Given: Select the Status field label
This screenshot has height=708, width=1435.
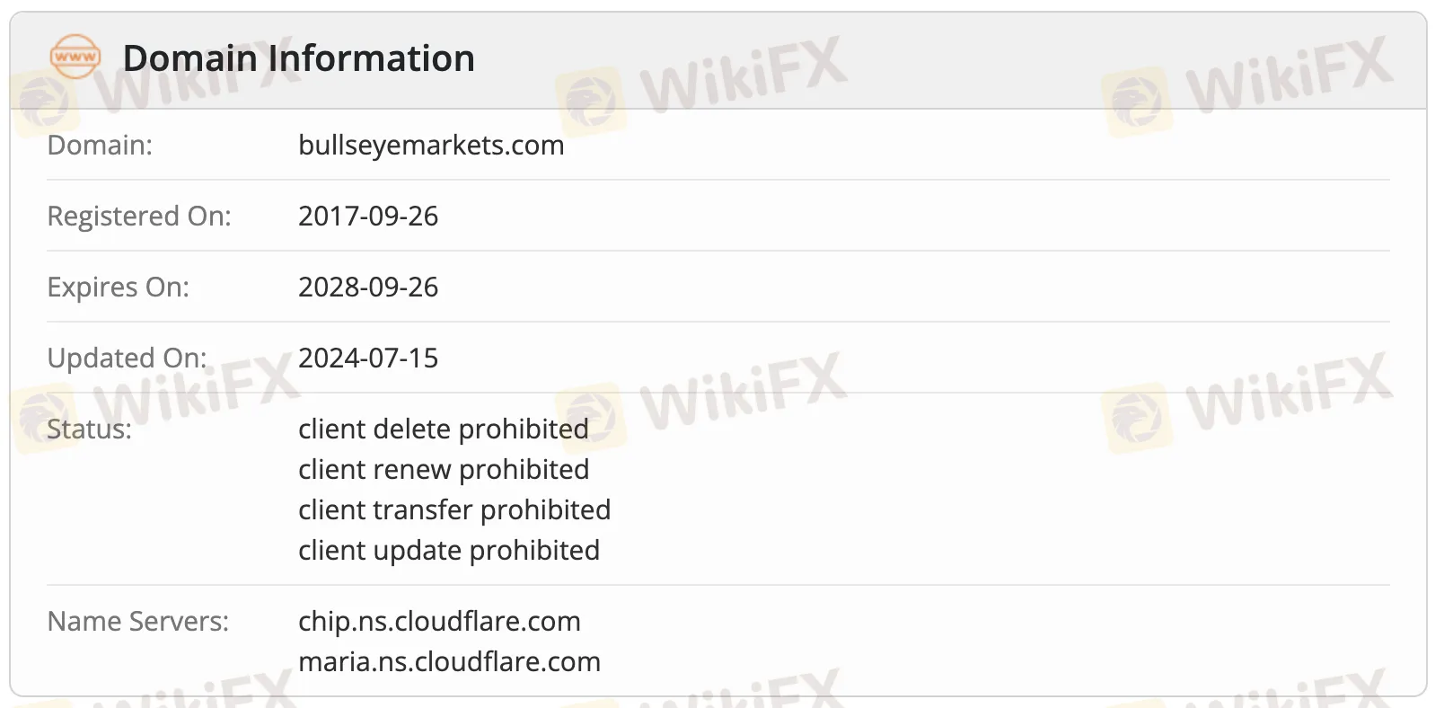Looking at the screenshot, I should (89, 429).
